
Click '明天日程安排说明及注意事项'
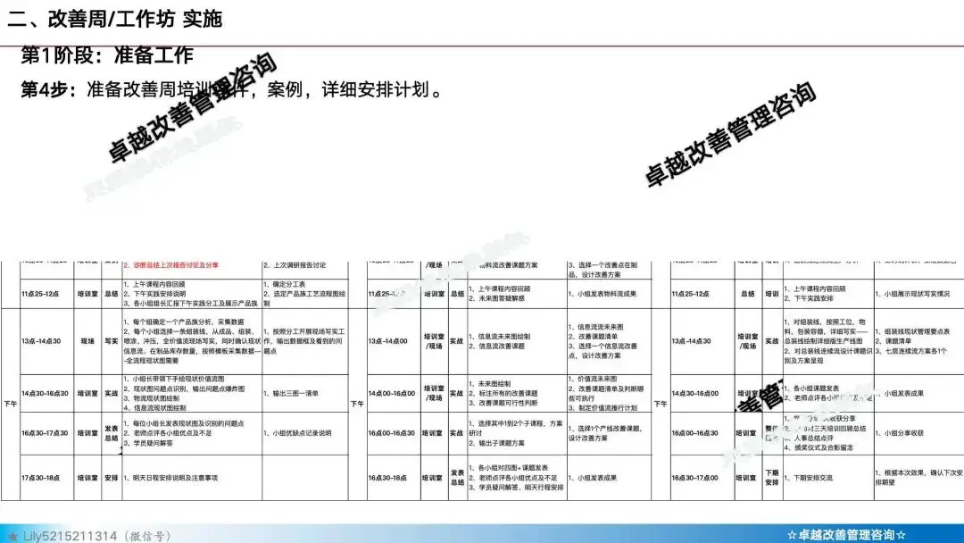170,478
